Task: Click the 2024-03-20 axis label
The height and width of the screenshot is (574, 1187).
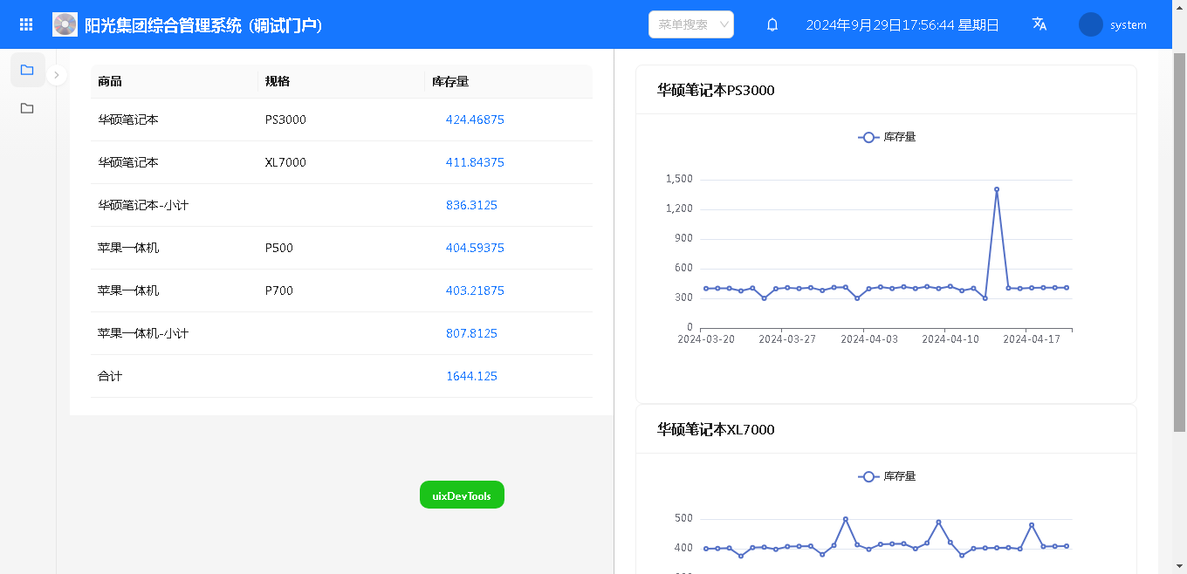Action: point(706,339)
